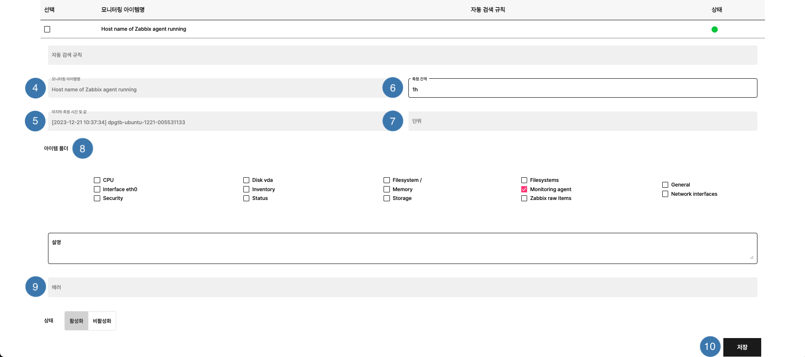The image size is (805, 357).
Task: Click into the 측정 간격 interval field
Action: [x=582, y=89]
